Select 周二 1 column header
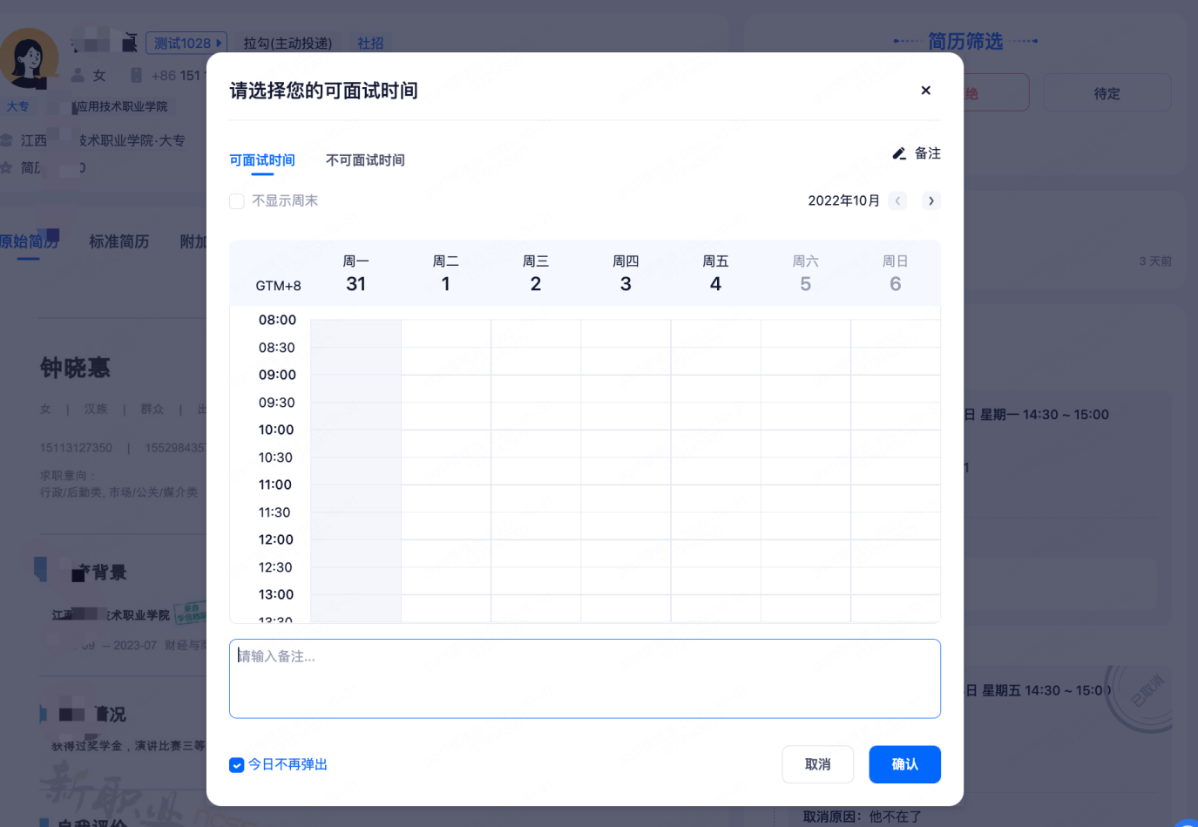The image size is (1198, 827). coord(445,274)
